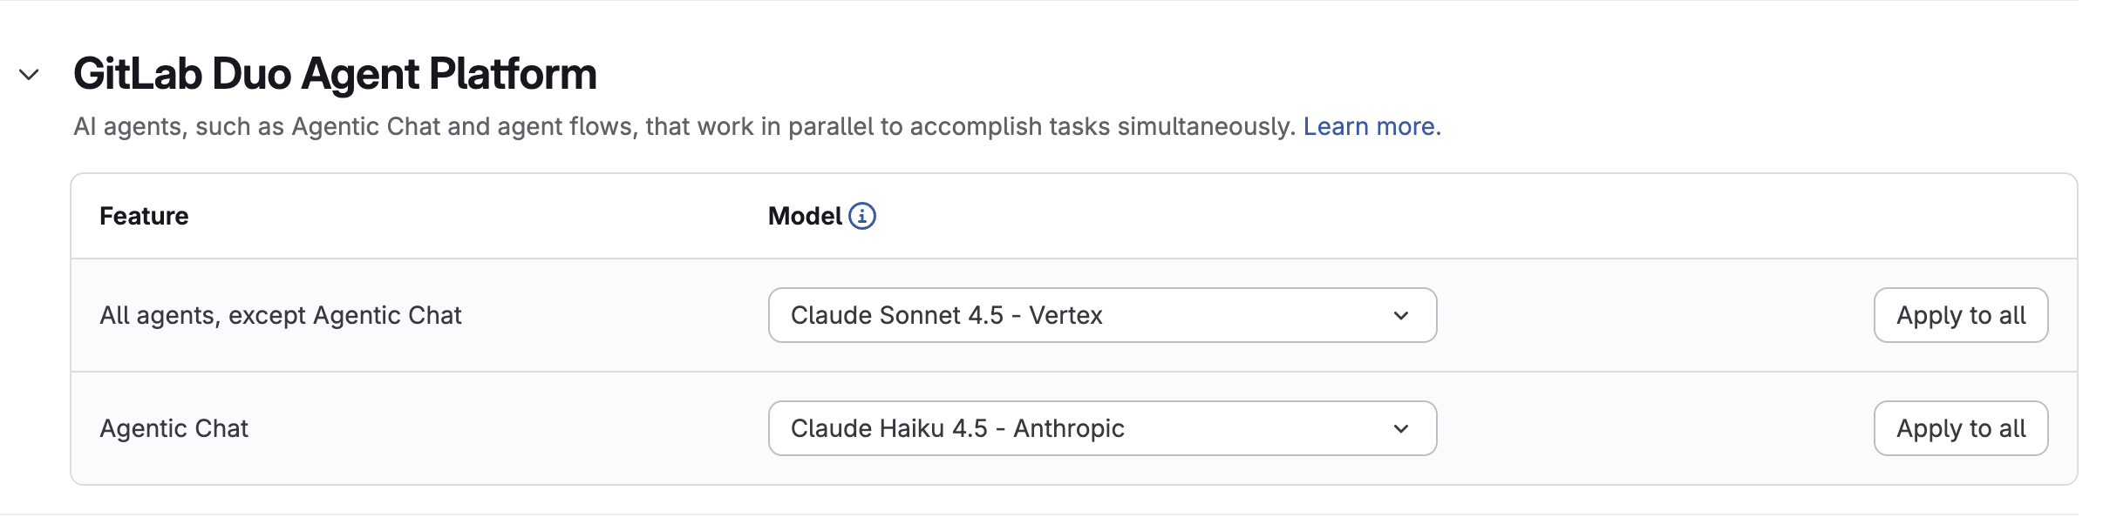The height and width of the screenshot is (524, 2103).
Task: Click Apply to all for the all agents row
Action: (1960, 315)
